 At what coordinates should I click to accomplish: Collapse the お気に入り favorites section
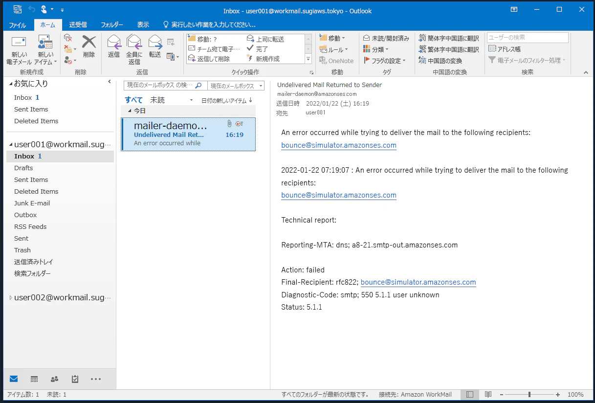(x=11, y=84)
